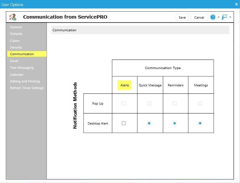Viewport: 240px width, 183px height.
Task: Tick Desktop Alert for Alerts
Action: pyautogui.click(x=124, y=123)
